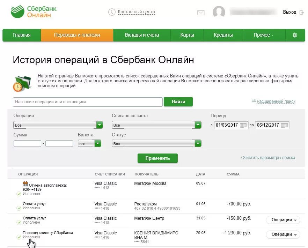Click the Расширенный поиск filter icon
This screenshot has width=308, height=248.
254,101
